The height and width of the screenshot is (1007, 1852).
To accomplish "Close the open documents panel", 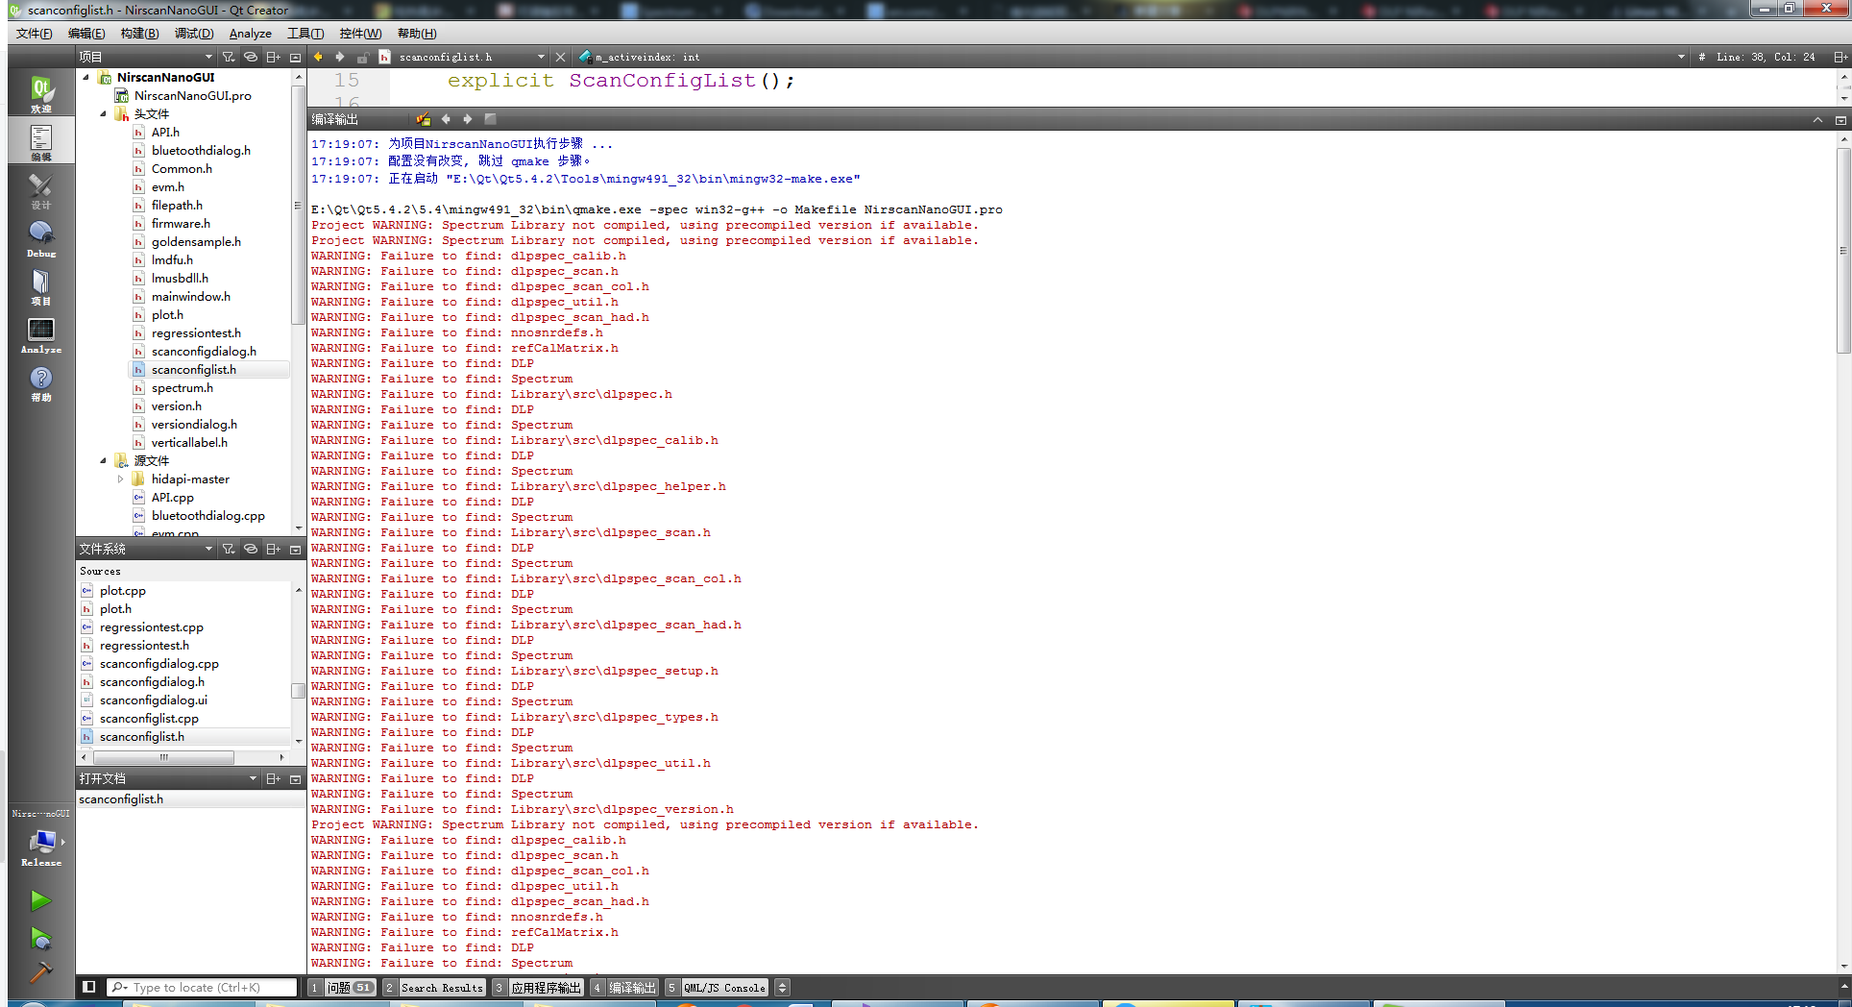I will click(x=295, y=778).
